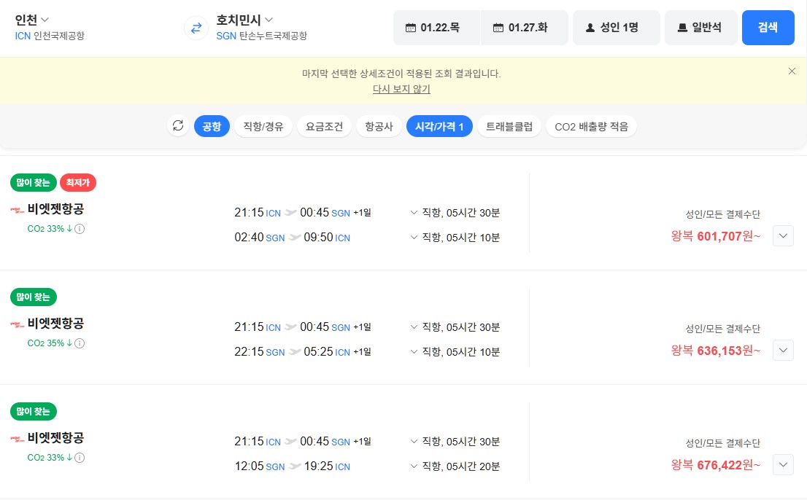Click CO2 info icon on first flight

(80, 229)
